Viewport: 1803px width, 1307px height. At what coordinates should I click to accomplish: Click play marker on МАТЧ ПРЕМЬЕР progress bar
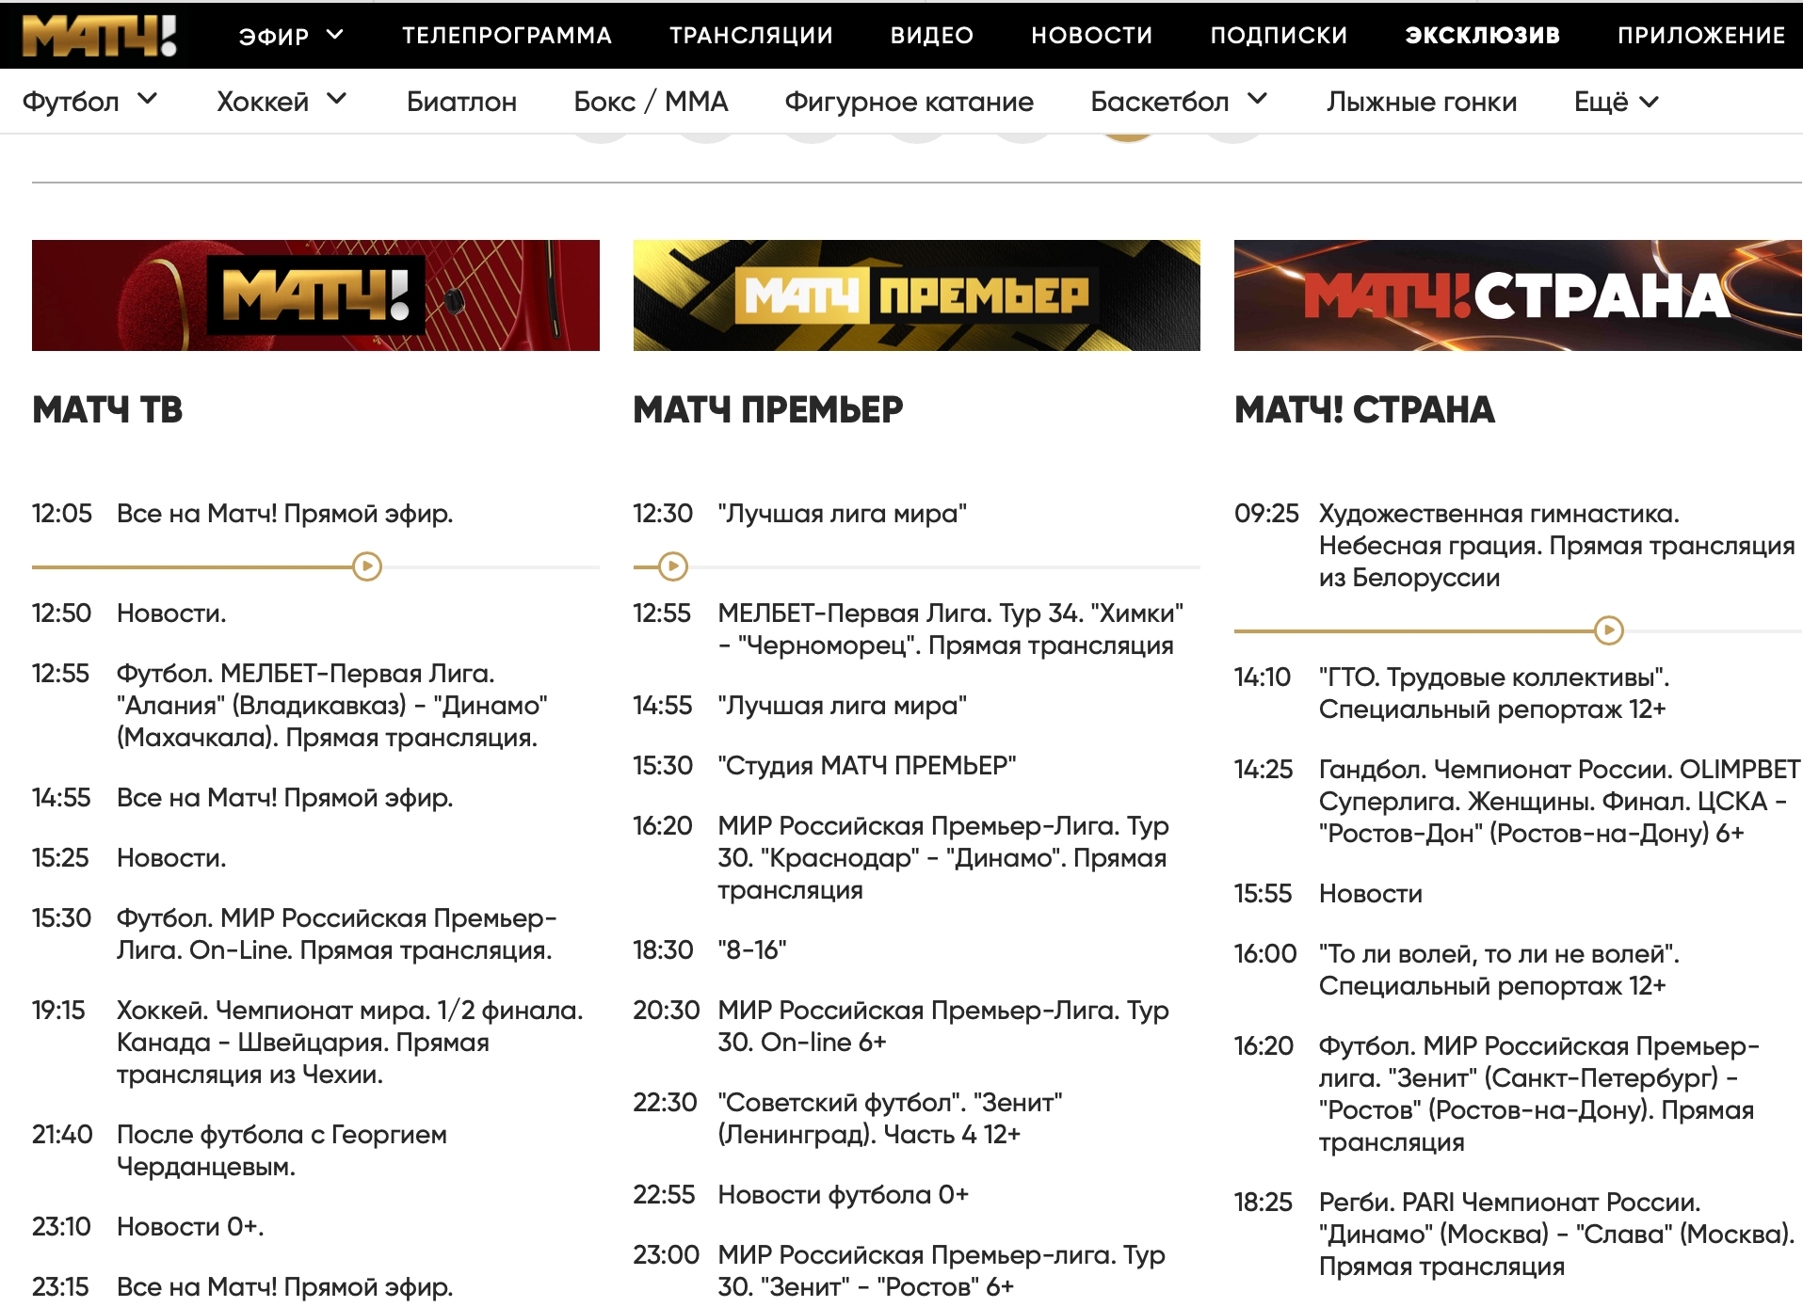click(x=672, y=566)
